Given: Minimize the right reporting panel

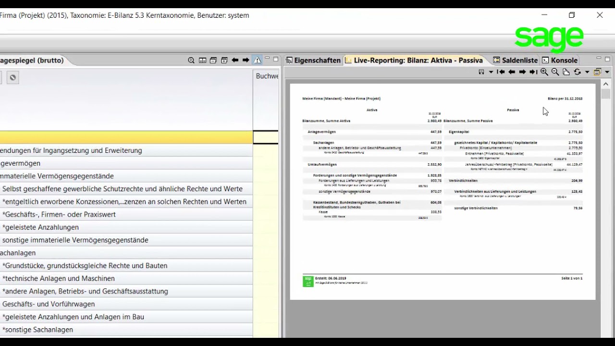Looking at the screenshot, I should coord(599,59).
